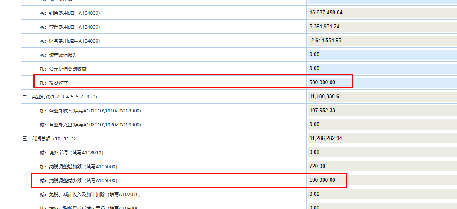457x209 pixels.
Task: Edit the 投资收益 amount field
Action: [x=382, y=82]
